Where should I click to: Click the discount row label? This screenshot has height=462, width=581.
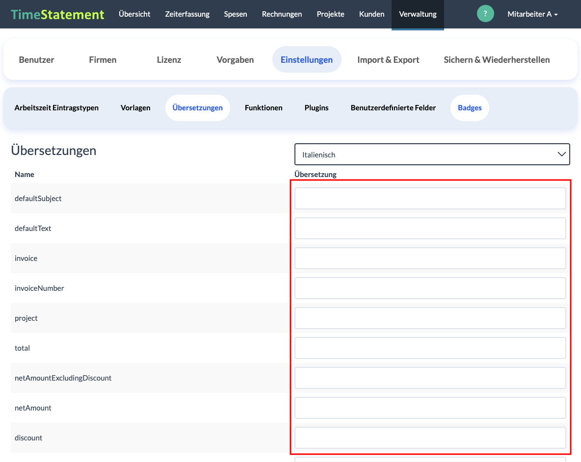click(28, 437)
